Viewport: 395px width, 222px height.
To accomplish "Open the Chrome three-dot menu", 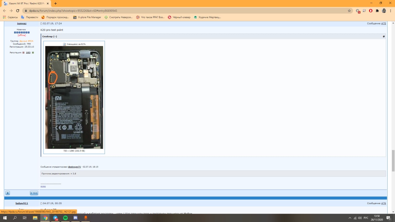I will coord(391,10).
